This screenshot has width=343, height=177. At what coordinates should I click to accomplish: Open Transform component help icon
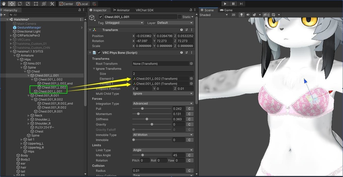pos(182,30)
